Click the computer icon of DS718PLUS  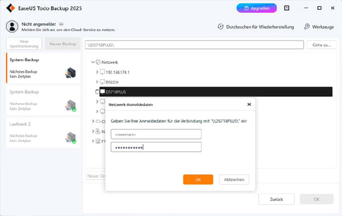click(102, 91)
